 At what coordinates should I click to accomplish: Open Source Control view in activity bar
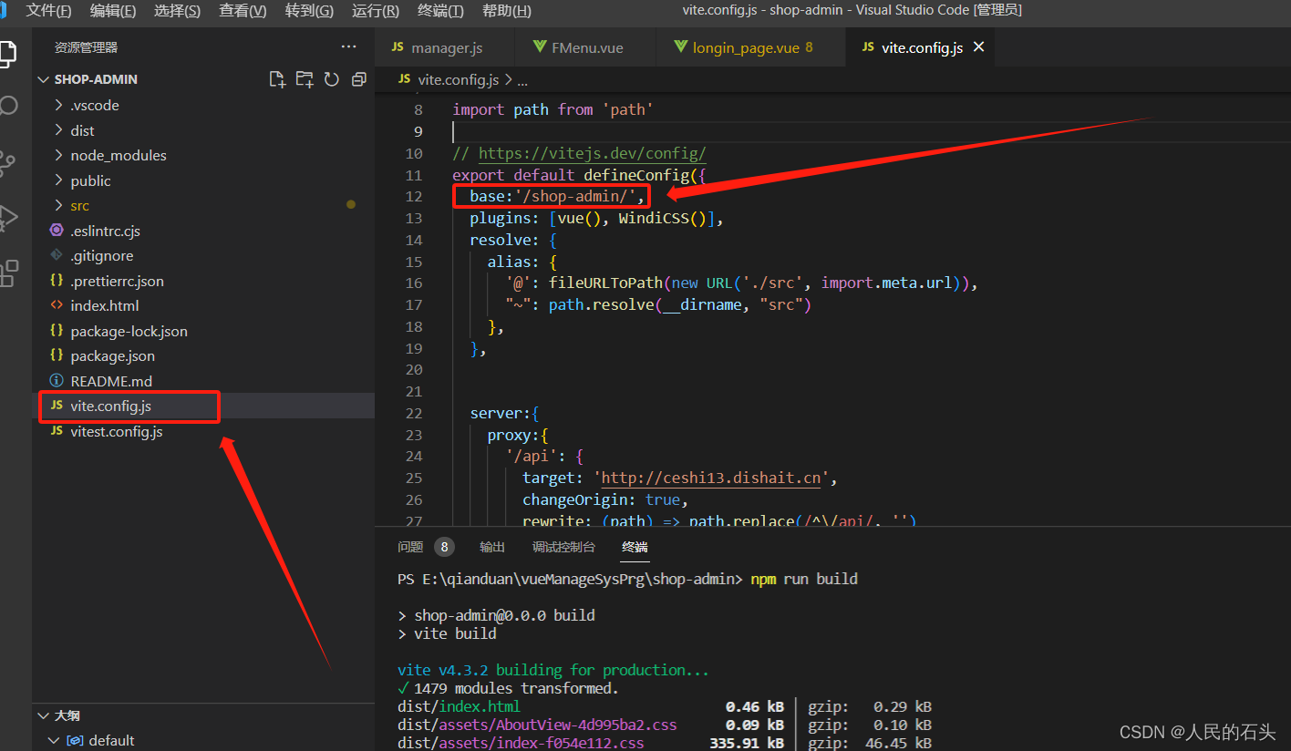click(7, 163)
